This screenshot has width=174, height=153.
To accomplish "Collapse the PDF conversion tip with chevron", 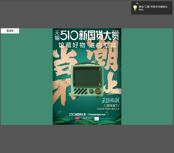I will tap(137, 3).
